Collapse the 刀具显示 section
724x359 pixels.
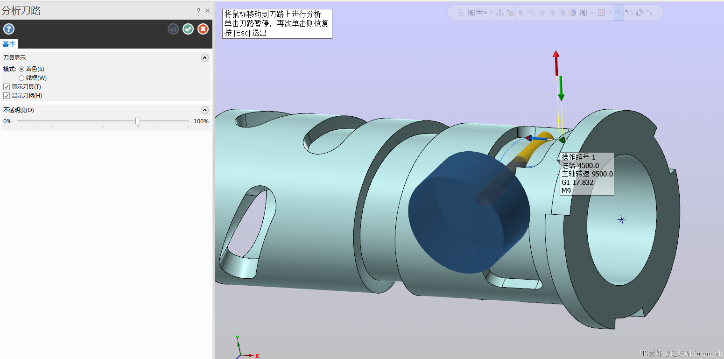pos(204,58)
